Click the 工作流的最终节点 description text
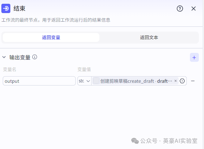 pos(56,20)
